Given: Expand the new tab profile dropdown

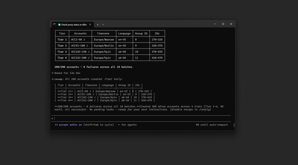Looking at the screenshot, I should pos(103,25).
